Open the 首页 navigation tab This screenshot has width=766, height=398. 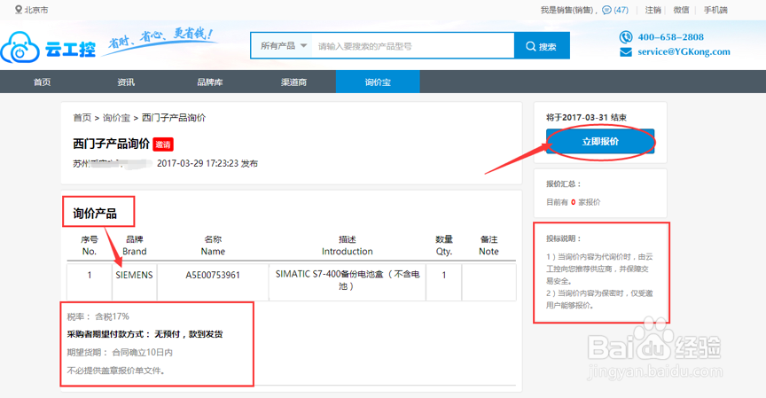coord(42,82)
